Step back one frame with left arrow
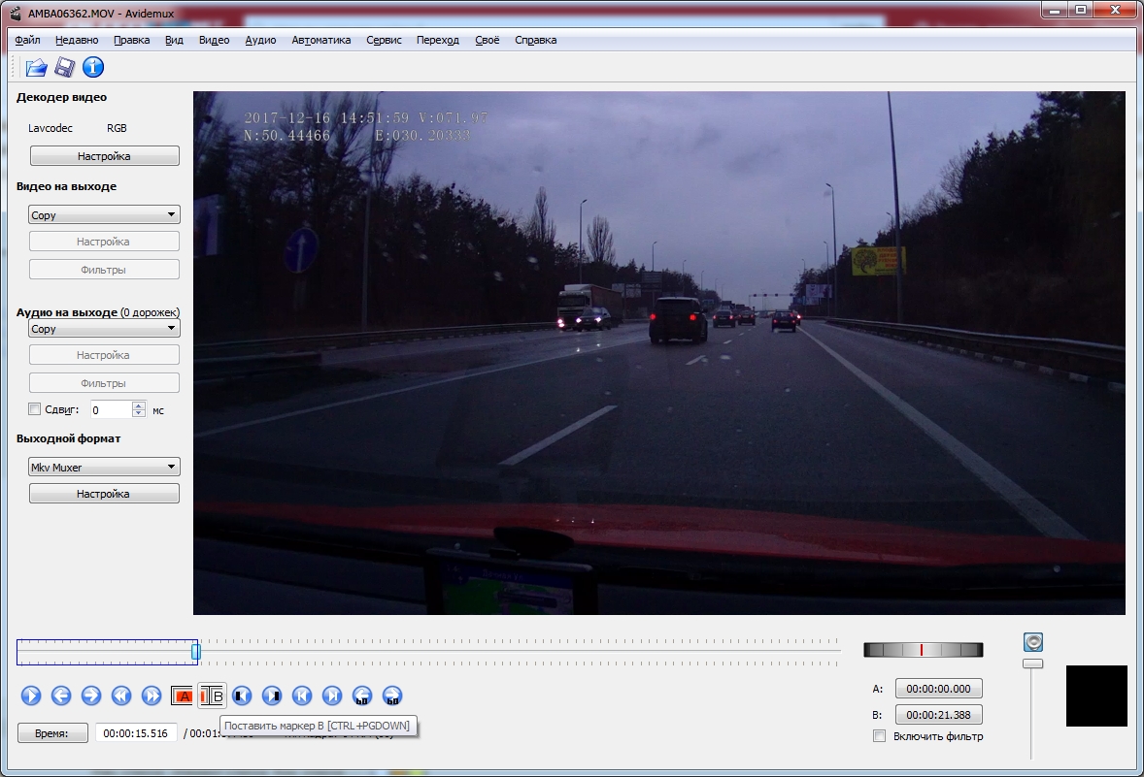This screenshot has width=1144, height=777. pyautogui.click(x=61, y=696)
